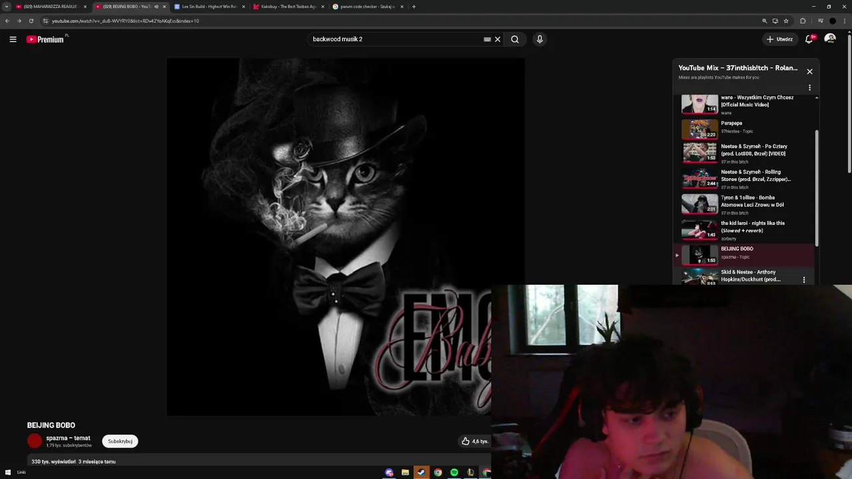Image resolution: width=852 pixels, height=479 pixels.
Task: Click the search field containing backwood musik 2
Action: [397, 39]
